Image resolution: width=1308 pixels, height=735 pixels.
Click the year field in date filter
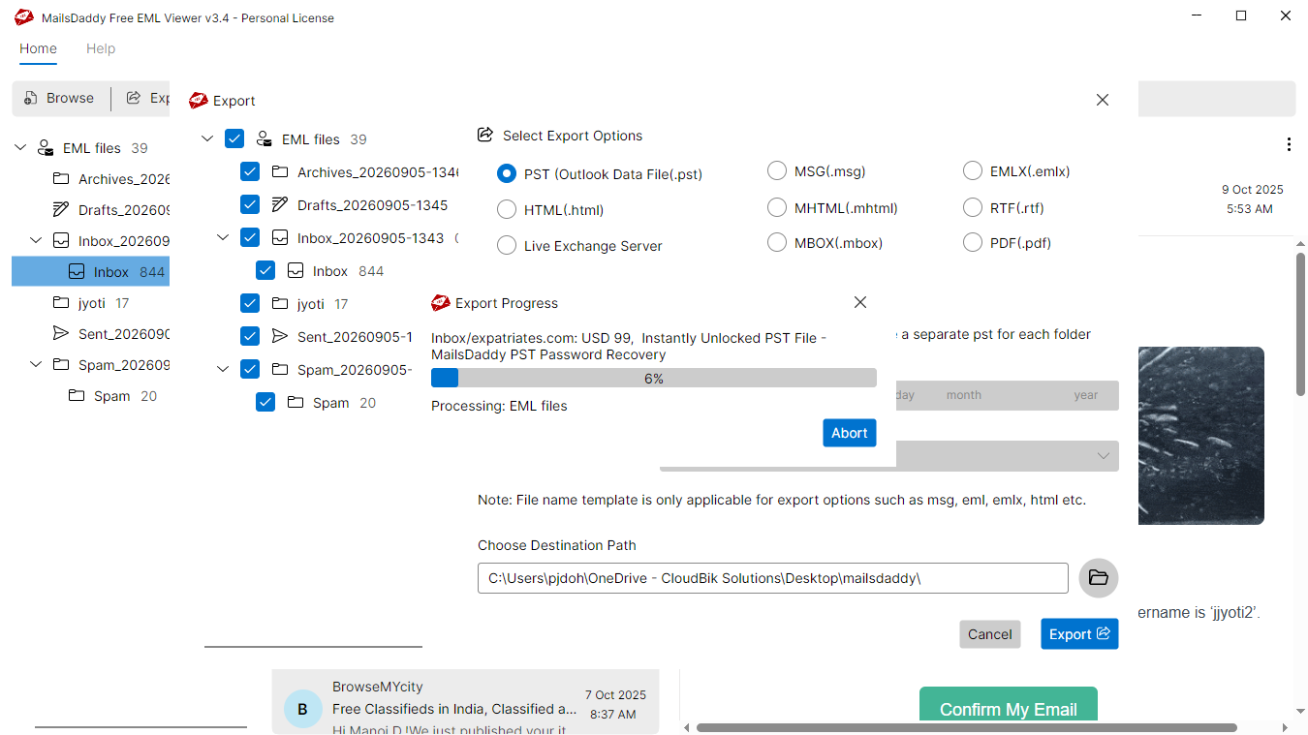pyautogui.click(x=1085, y=395)
